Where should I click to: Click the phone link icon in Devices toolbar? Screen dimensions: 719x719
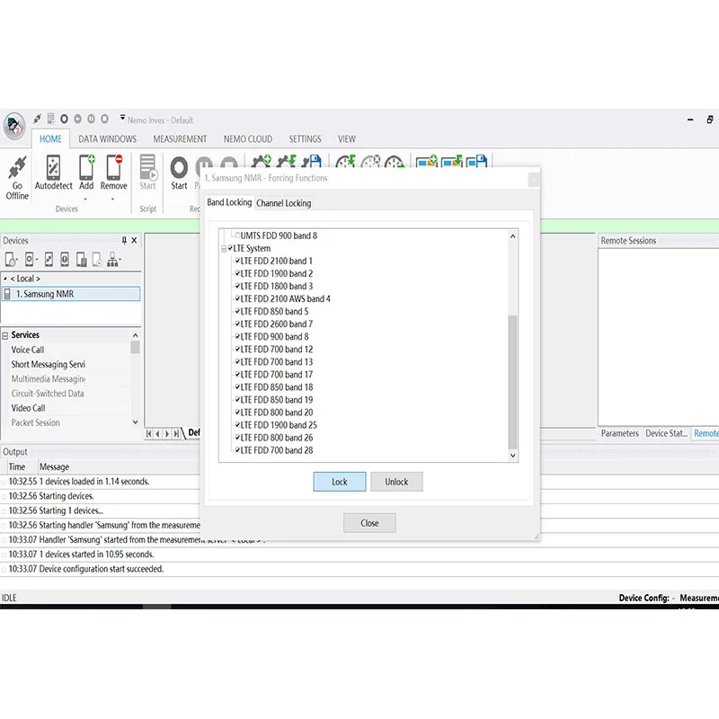49,260
